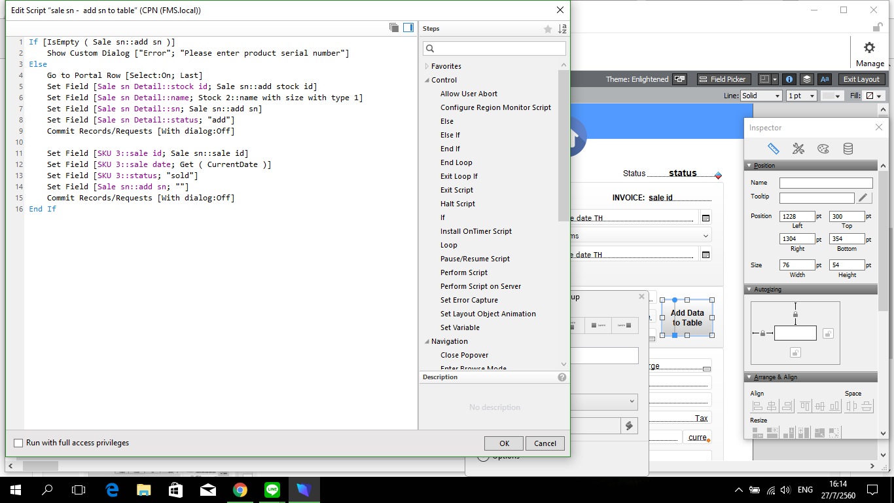
Task: Sort script steps alphabetically with the A-Z icon
Action: click(562, 29)
